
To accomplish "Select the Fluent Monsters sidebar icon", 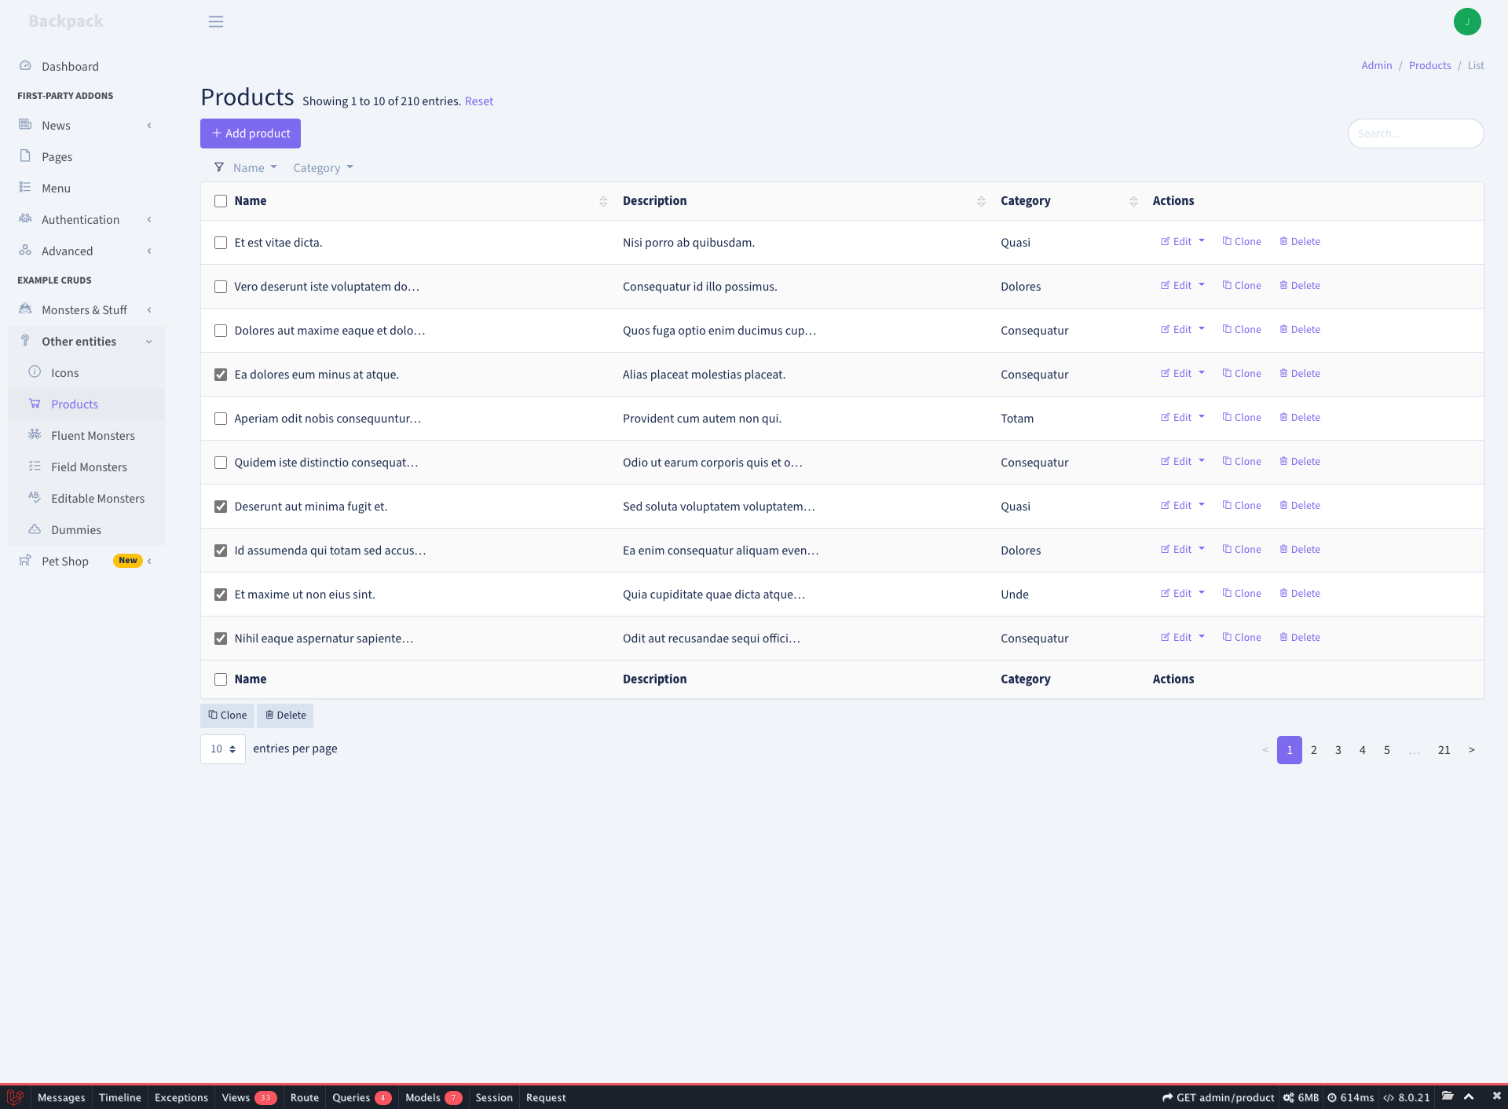I will (35, 435).
